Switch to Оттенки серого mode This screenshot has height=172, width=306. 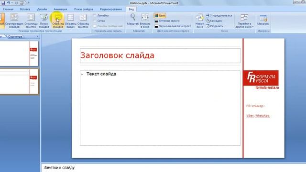(x=167, y=21)
